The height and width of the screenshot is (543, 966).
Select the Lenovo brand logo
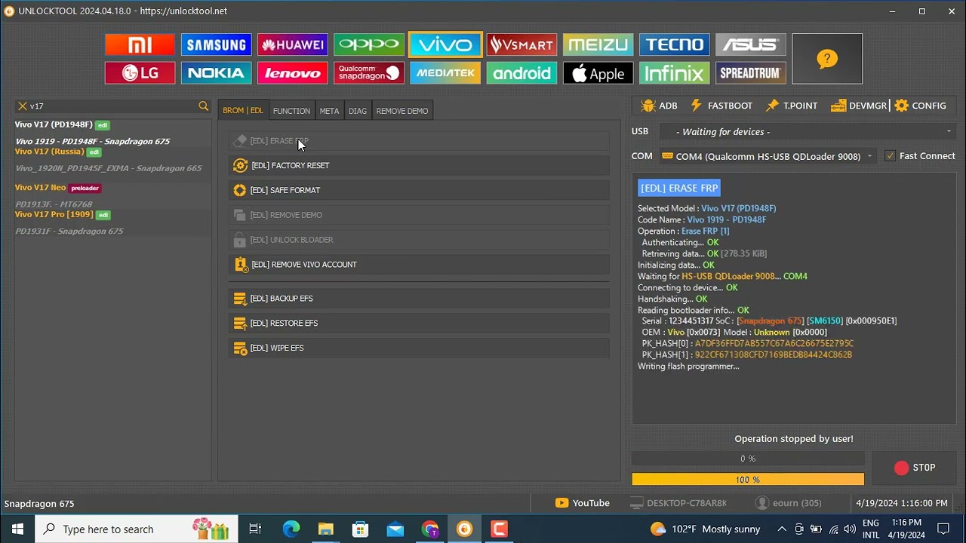click(292, 73)
